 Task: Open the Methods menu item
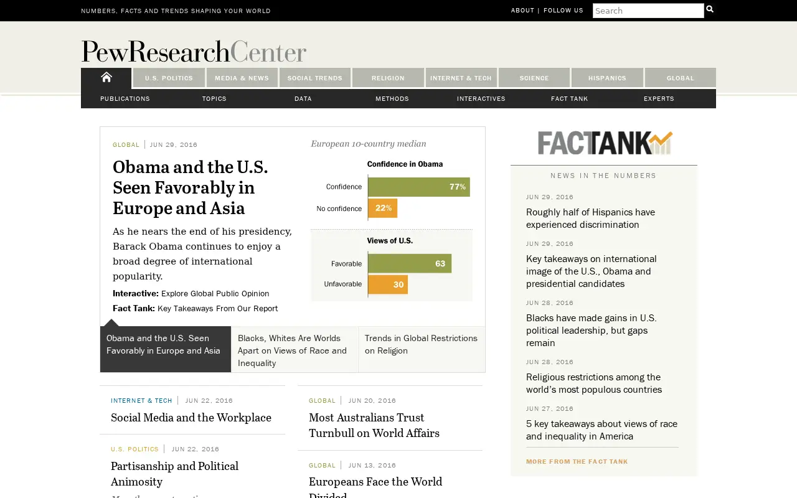(392, 98)
